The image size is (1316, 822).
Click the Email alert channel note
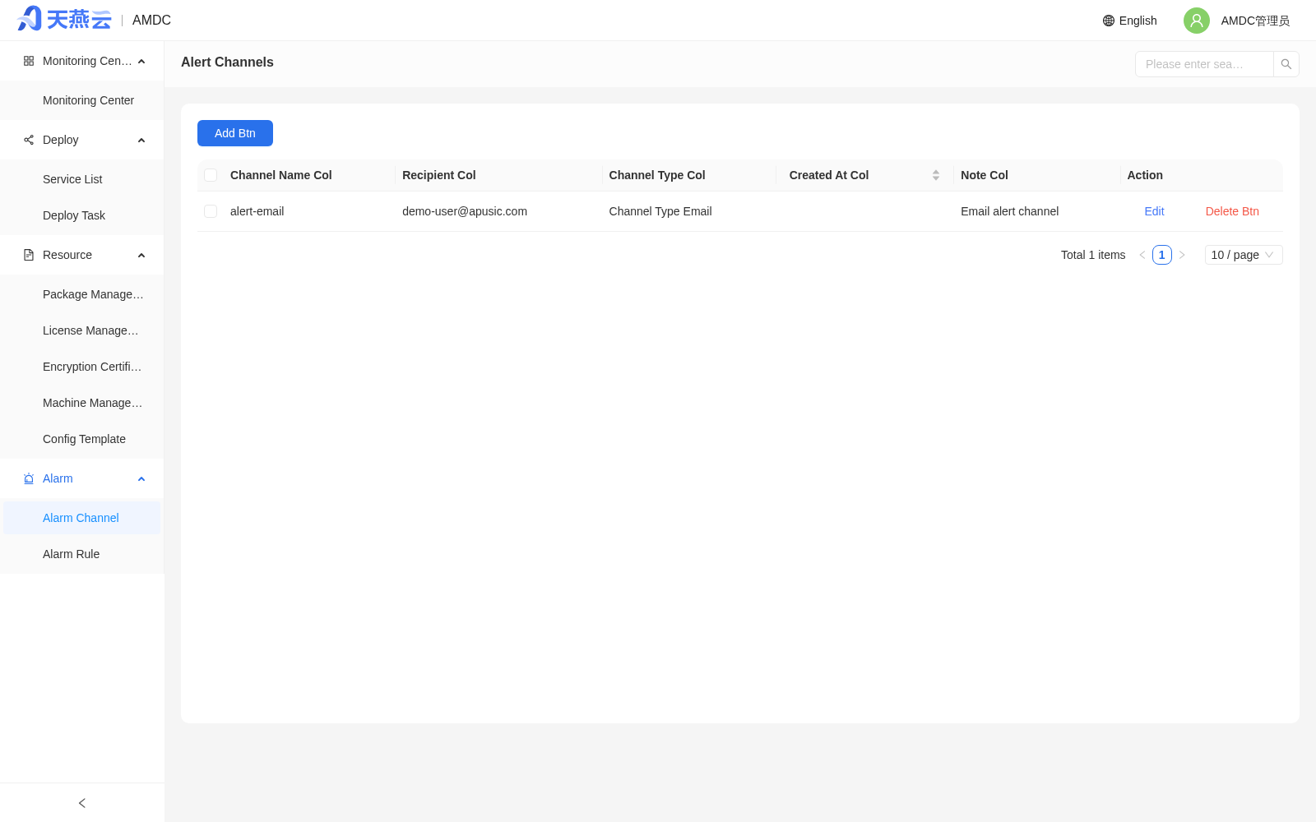tap(1010, 211)
